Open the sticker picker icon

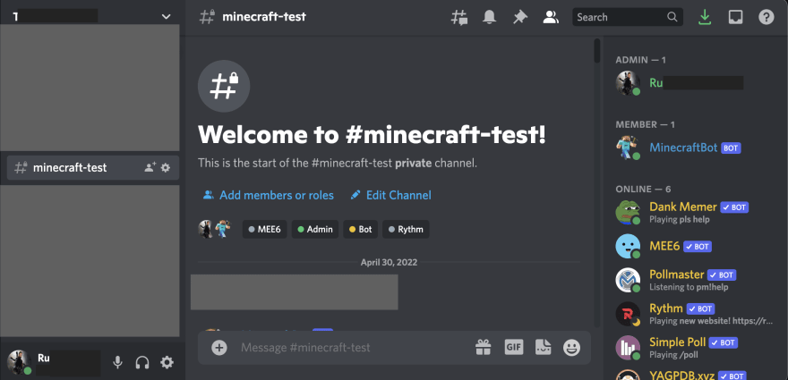click(544, 348)
